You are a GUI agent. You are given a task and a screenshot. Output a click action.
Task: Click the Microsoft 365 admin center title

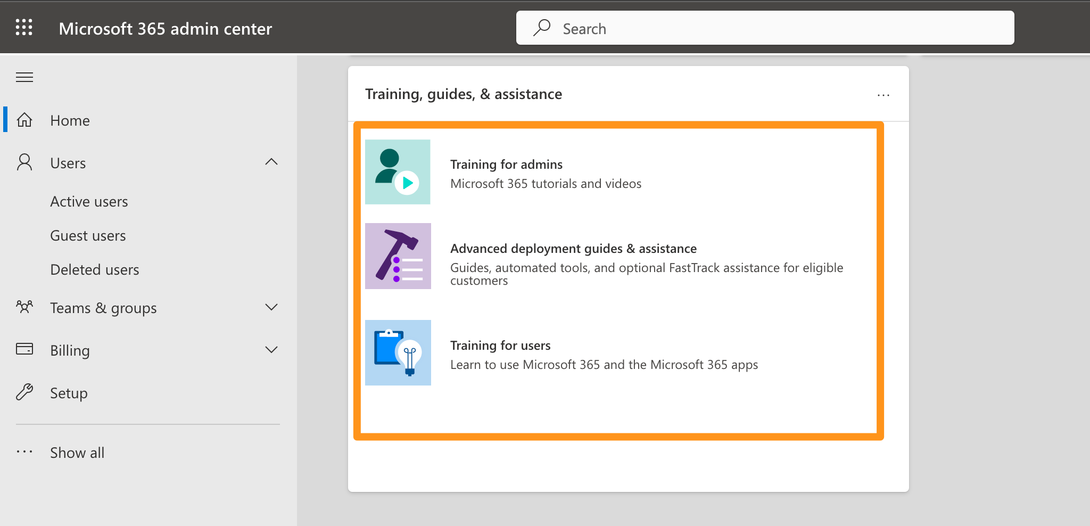pos(166,28)
